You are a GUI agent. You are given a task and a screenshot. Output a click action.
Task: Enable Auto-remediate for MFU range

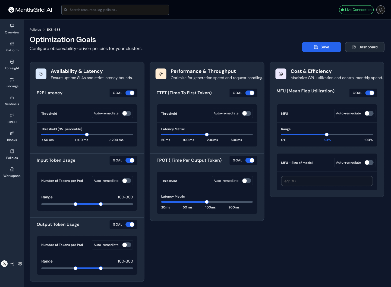[369, 113]
